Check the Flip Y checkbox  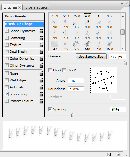pos(64,70)
